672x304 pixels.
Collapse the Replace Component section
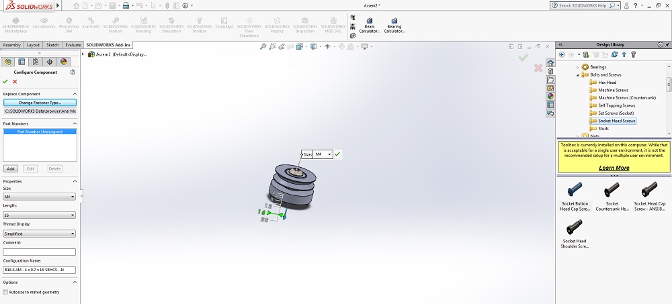(75, 94)
